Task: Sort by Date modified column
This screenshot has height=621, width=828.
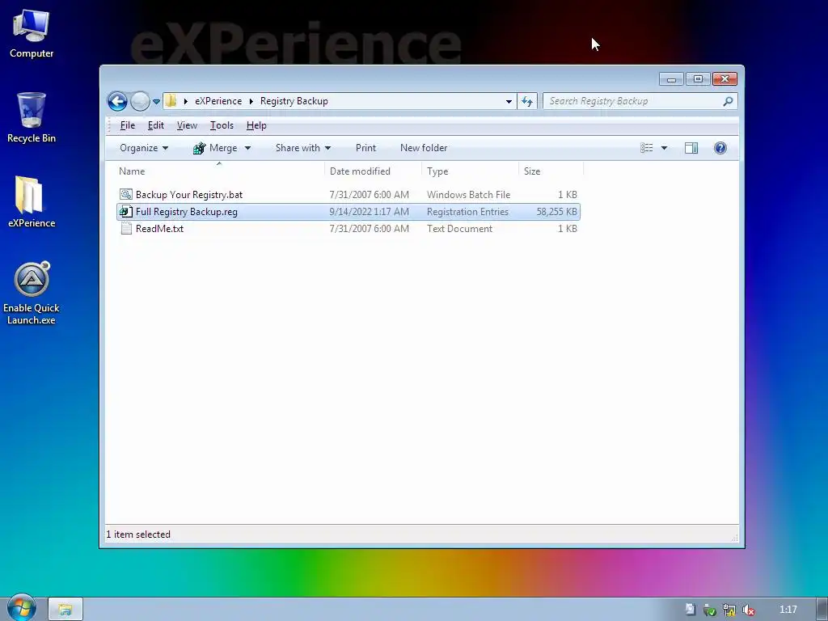Action: (x=373, y=171)
